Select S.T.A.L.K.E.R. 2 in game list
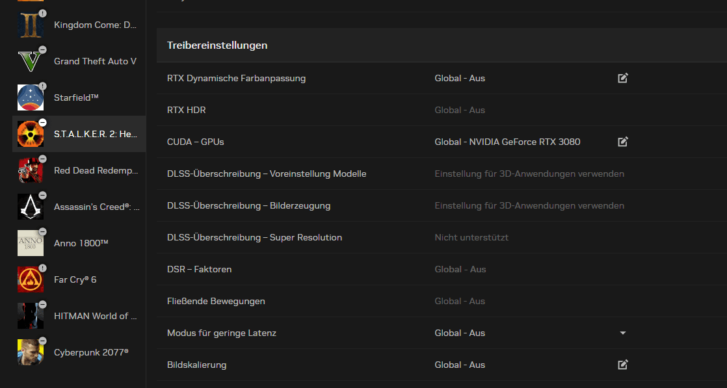 coord(94,134)
